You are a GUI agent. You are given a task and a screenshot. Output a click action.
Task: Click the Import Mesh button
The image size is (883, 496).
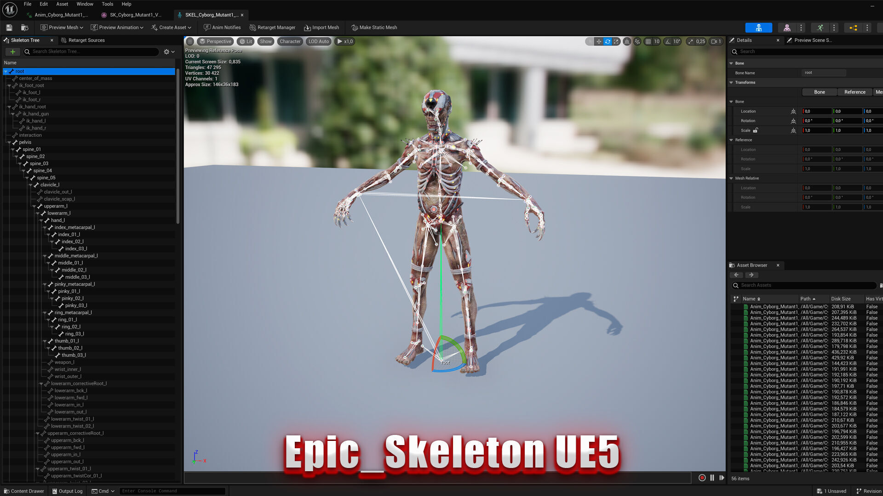point(321,28)
